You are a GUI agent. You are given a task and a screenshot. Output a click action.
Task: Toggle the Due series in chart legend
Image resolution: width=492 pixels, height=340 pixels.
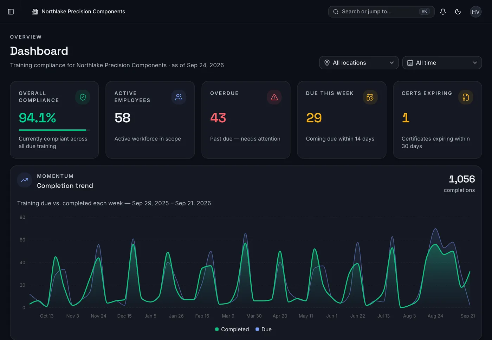click(x=264, y=329)
